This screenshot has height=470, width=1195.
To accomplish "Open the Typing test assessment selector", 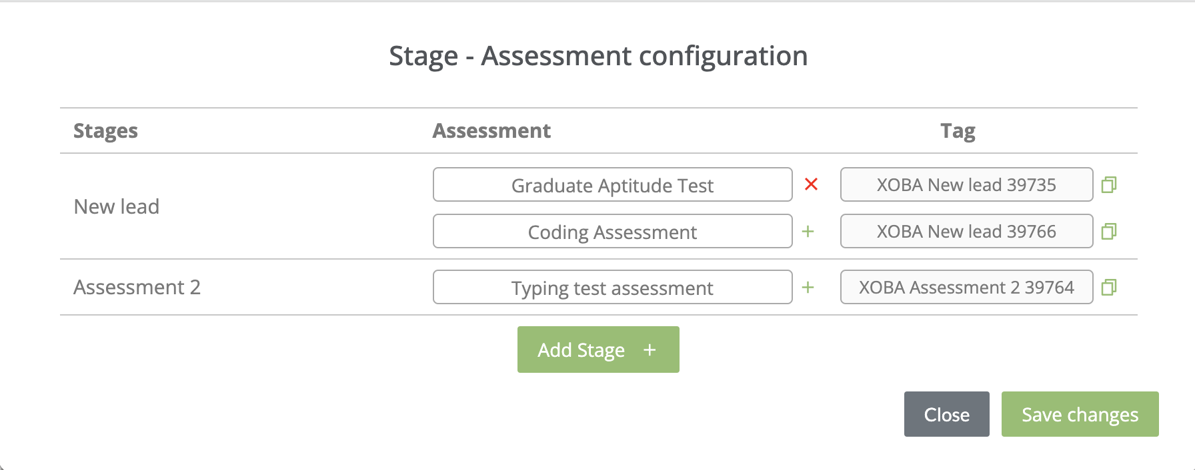I will tap(612, 287).
